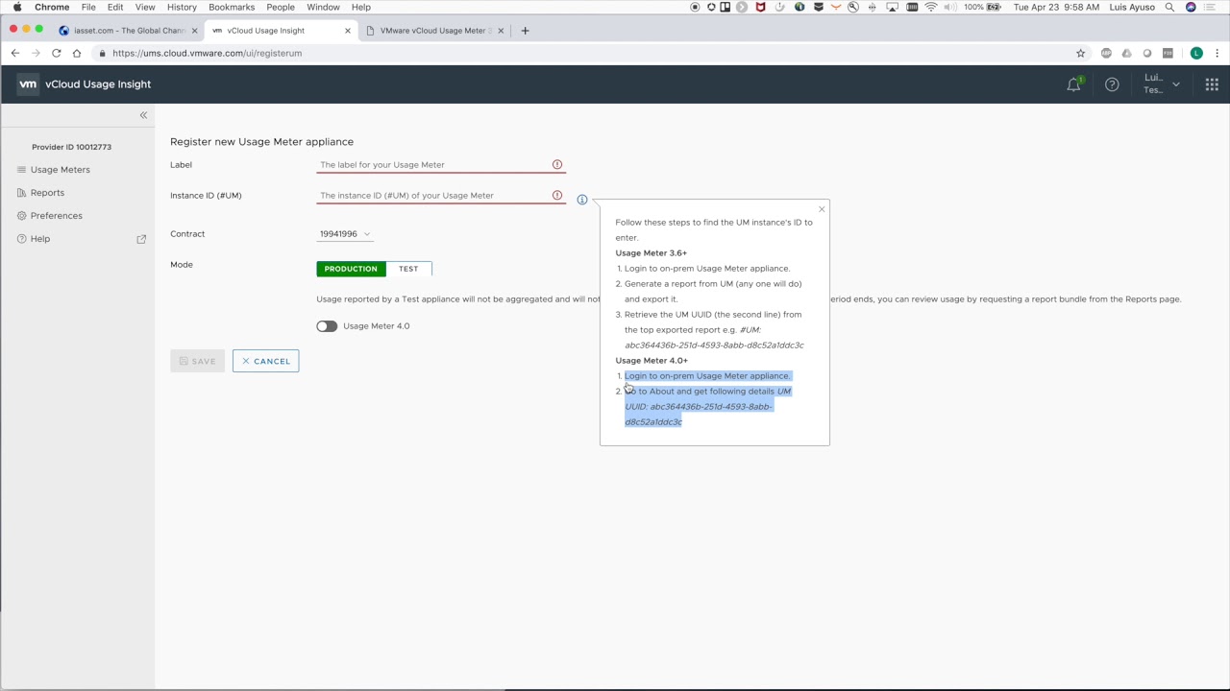Screen dimensions: 1230x691
Task: Go to the browser home page
Action: point(77,54)
